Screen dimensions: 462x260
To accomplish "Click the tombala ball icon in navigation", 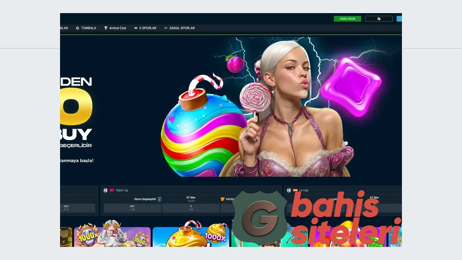I will point(77,28).
